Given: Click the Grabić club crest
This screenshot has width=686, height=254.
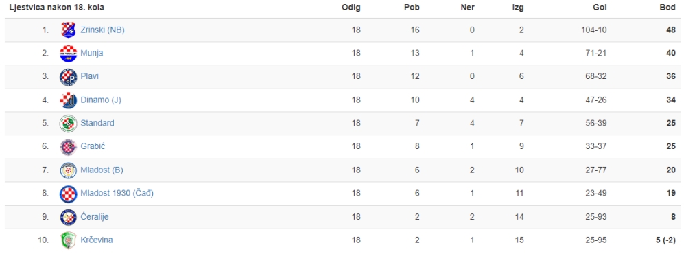Looking at the screenshot, I should click(68, 147).
